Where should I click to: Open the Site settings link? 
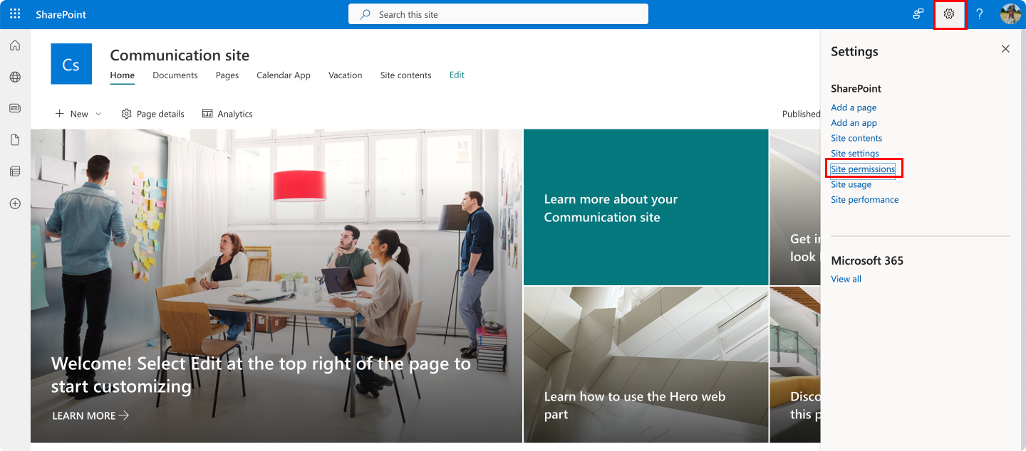click(855, 154)
